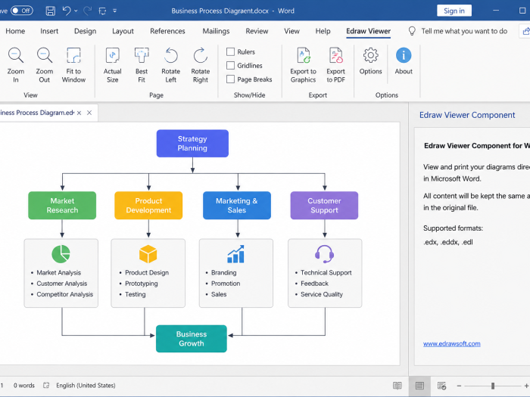Click English (United States) language indicator
This screenshot has width=530, height=397.
click(86, 386)
